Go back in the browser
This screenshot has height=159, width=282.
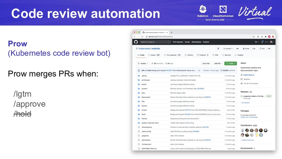(135, 37)
